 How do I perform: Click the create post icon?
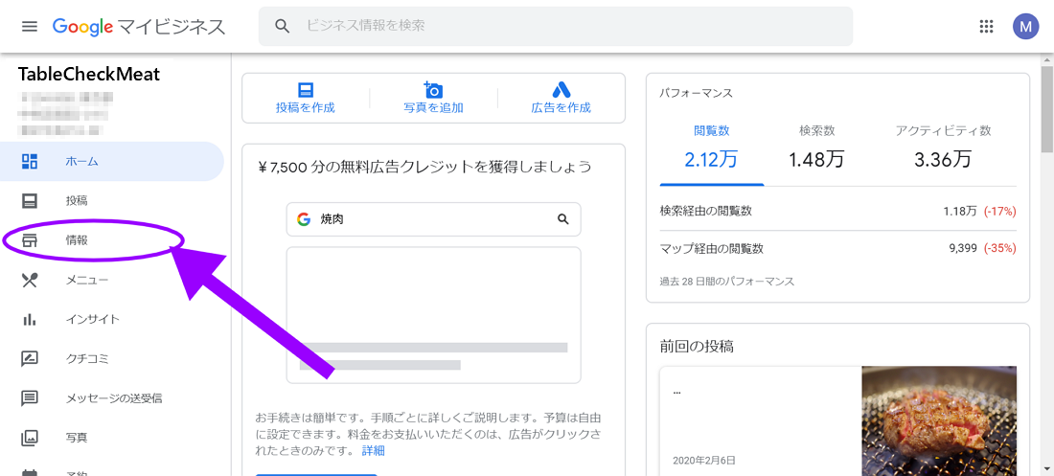point(306,90)
